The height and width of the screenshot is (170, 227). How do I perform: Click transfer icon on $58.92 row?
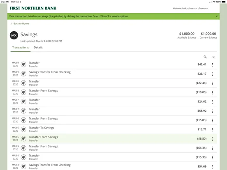[23, 111]
